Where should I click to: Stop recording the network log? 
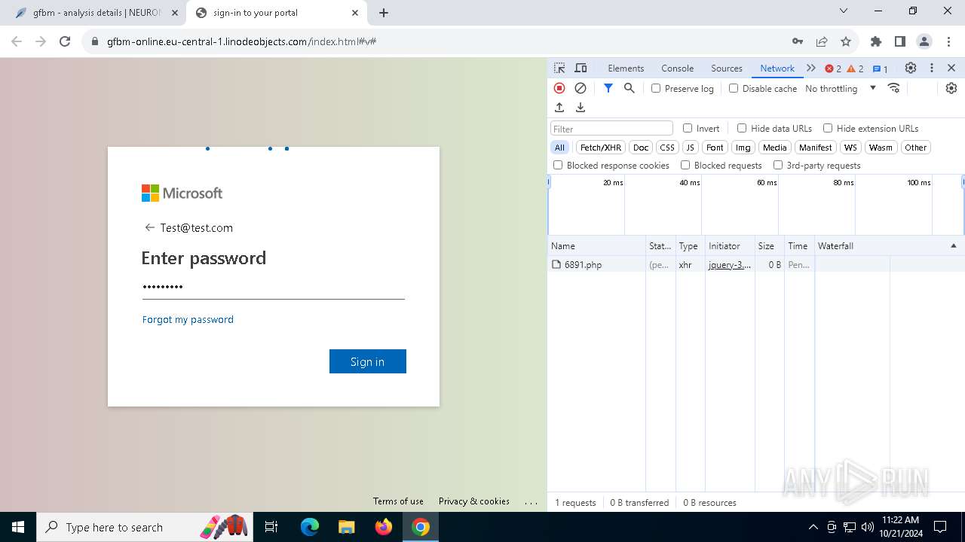(x=559, y=88)
